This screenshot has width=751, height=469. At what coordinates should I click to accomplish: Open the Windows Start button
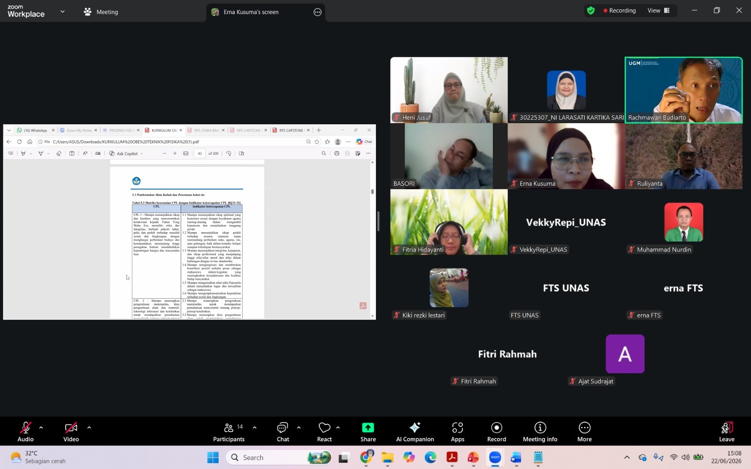[x=213, y=457]
